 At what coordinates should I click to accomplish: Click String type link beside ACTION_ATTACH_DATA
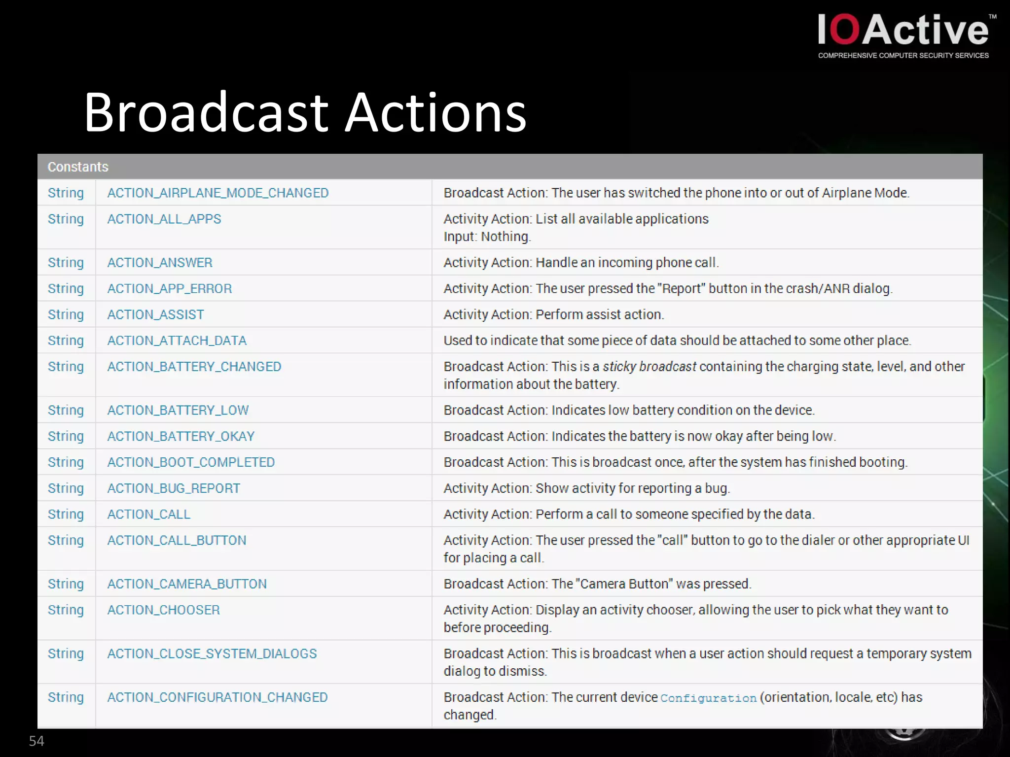pos(66,341)
